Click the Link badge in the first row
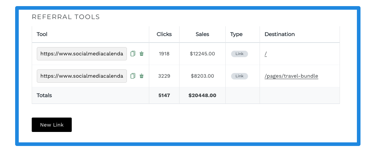Viewport: 376px width, 151px height. [239, 54]
